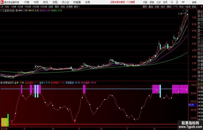Toggle the left sidebar panel icon
The width and height of the screenshot is (203, 130).
(x=2, y=7)
